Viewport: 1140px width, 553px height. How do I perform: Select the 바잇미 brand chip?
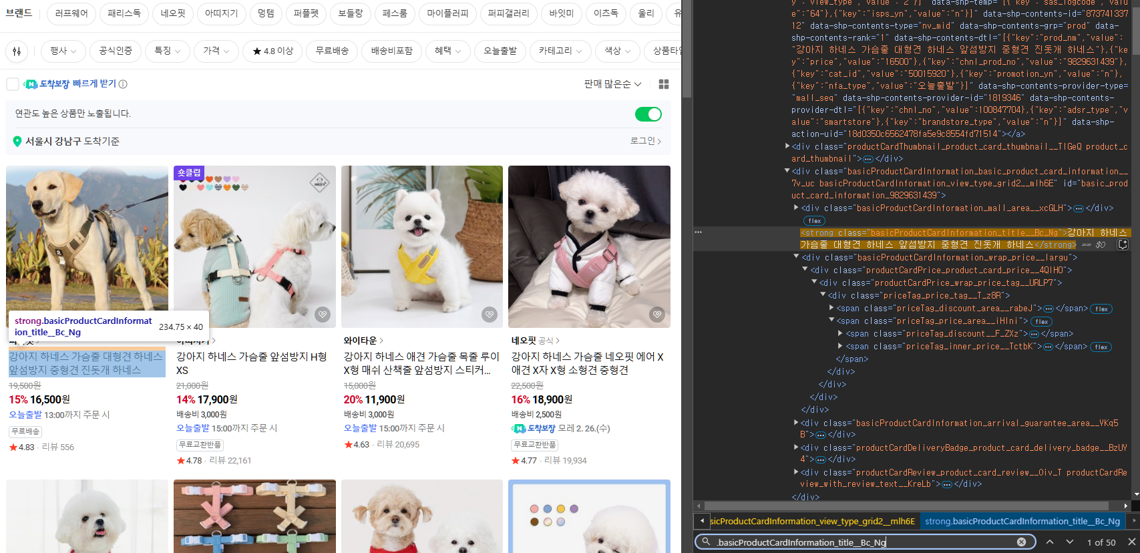pyautogui.click(x=562, y=13)
